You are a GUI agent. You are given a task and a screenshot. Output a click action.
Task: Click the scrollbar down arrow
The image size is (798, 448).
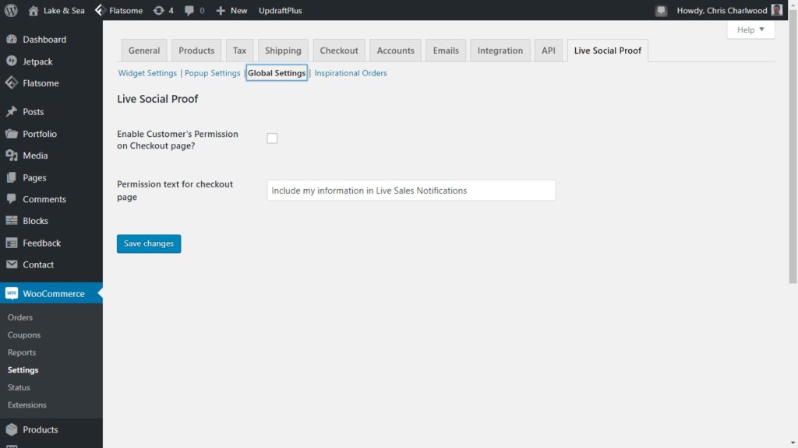tap(793, 443)
